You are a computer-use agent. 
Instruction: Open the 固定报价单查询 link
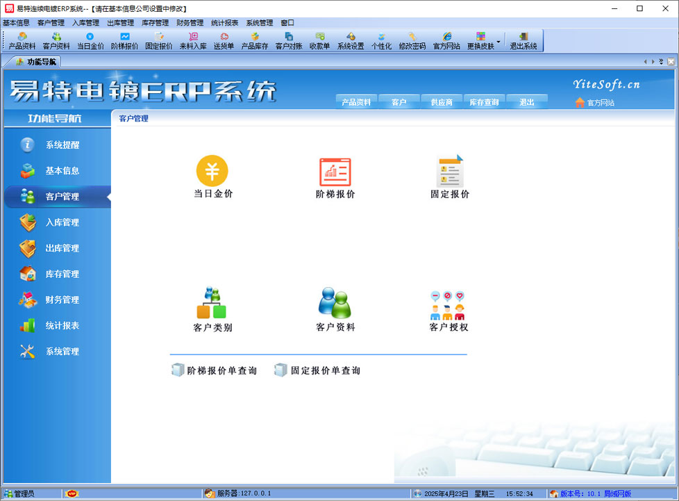click(318, 370)
